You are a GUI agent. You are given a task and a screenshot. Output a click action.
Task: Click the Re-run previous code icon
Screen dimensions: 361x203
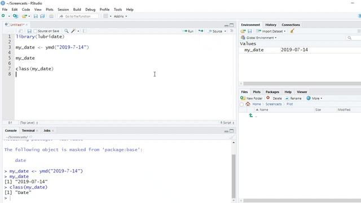201,31
